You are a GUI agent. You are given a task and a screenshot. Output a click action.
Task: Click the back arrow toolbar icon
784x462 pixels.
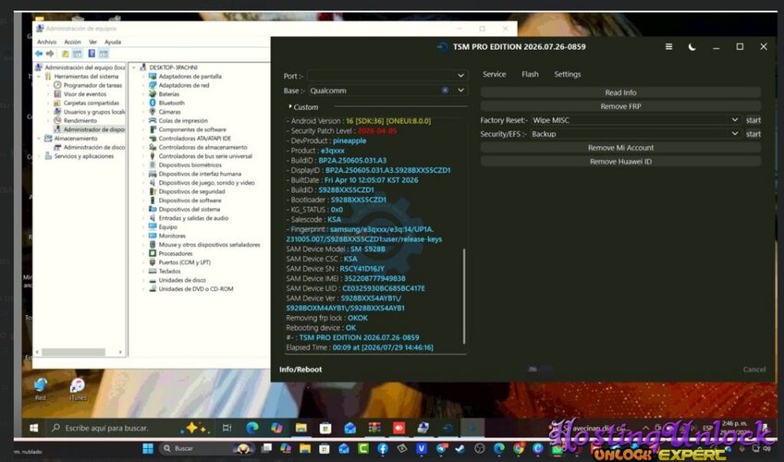pyautogui.click(x=39, y=54)
